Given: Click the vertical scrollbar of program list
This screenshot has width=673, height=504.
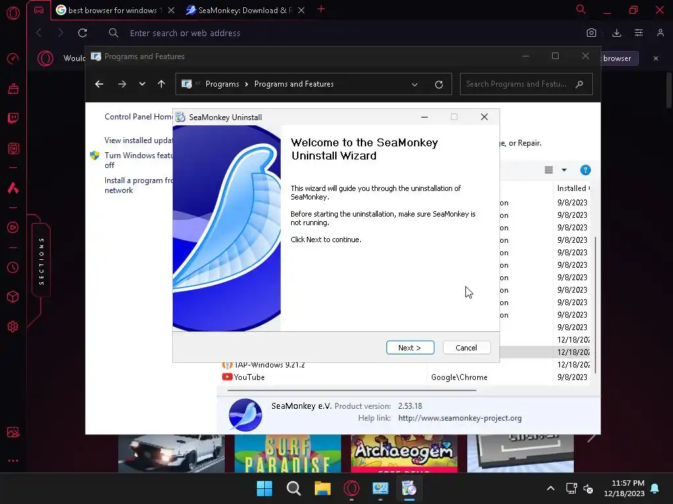Looking at the screenshot, I should [595, 305].
